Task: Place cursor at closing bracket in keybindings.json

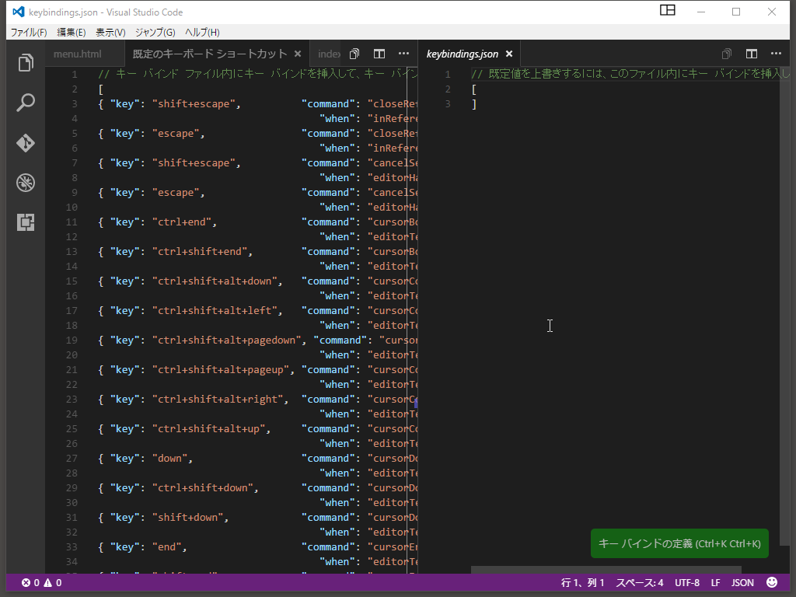Action: point(474,104)
